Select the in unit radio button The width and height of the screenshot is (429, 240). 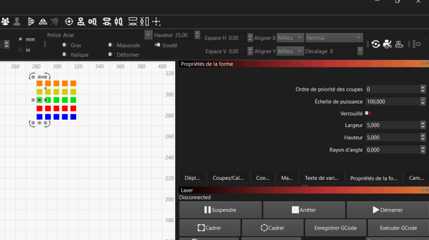click(20, 50)
